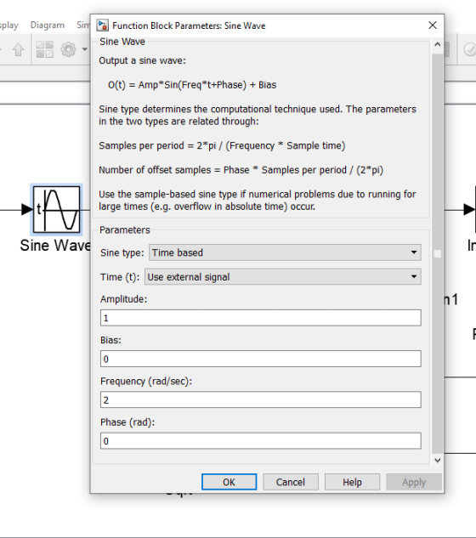Click the Frequency (rad/sec) input field

pyautogui.click(x=260, y=399)
